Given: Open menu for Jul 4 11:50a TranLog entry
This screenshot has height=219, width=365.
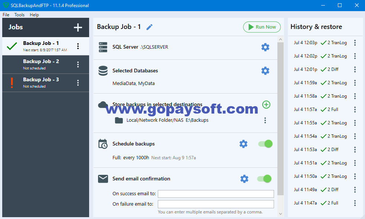Looking at the screenshot, I should (355, 176).
